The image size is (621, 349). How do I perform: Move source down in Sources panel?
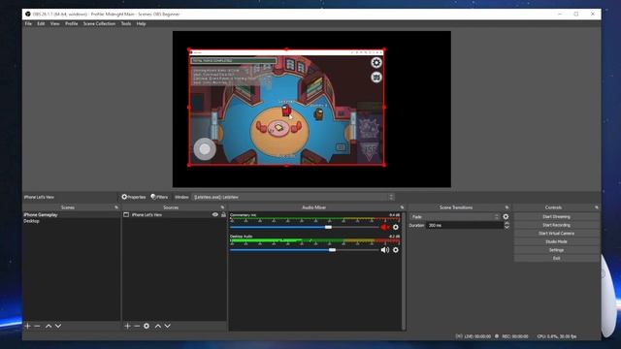168,326
